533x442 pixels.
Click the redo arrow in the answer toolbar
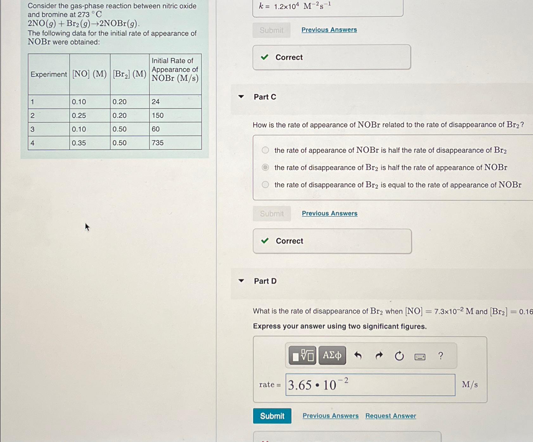pyautogui.click(x=379, y=356)
